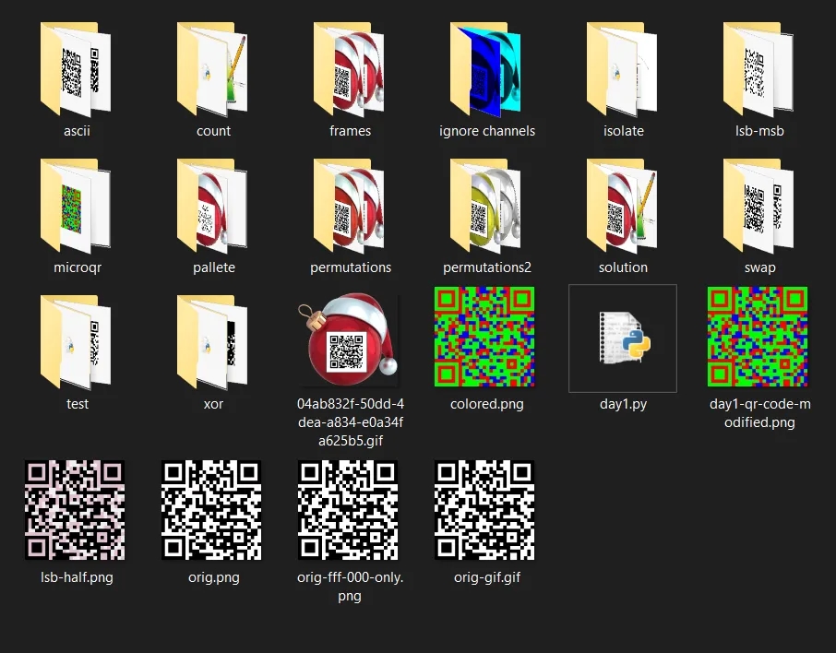Click the day1.py Python file
Image resolution: width=836 pixels, height=653 pixels.
623,337
